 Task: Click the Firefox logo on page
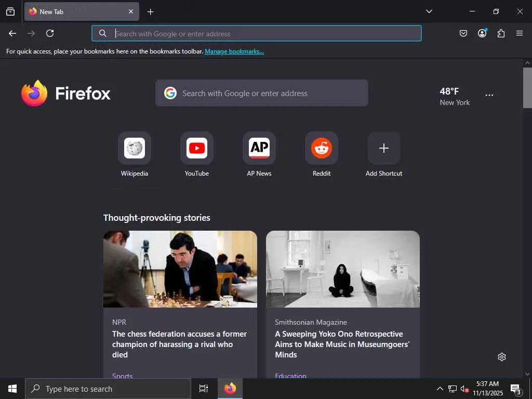[x=66, y=93]
